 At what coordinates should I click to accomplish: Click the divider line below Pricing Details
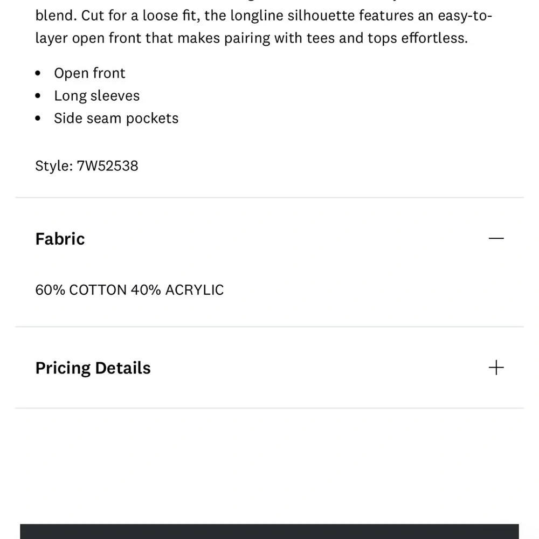pos(269,408)
